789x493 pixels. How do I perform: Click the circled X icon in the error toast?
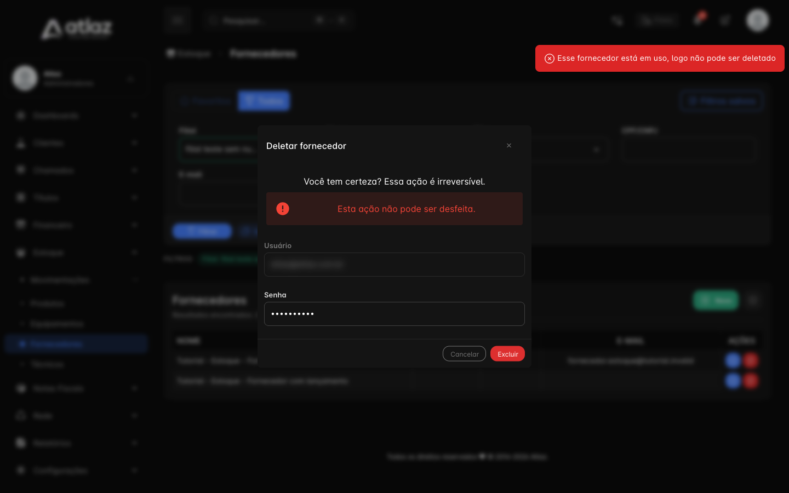pos(549,59)
